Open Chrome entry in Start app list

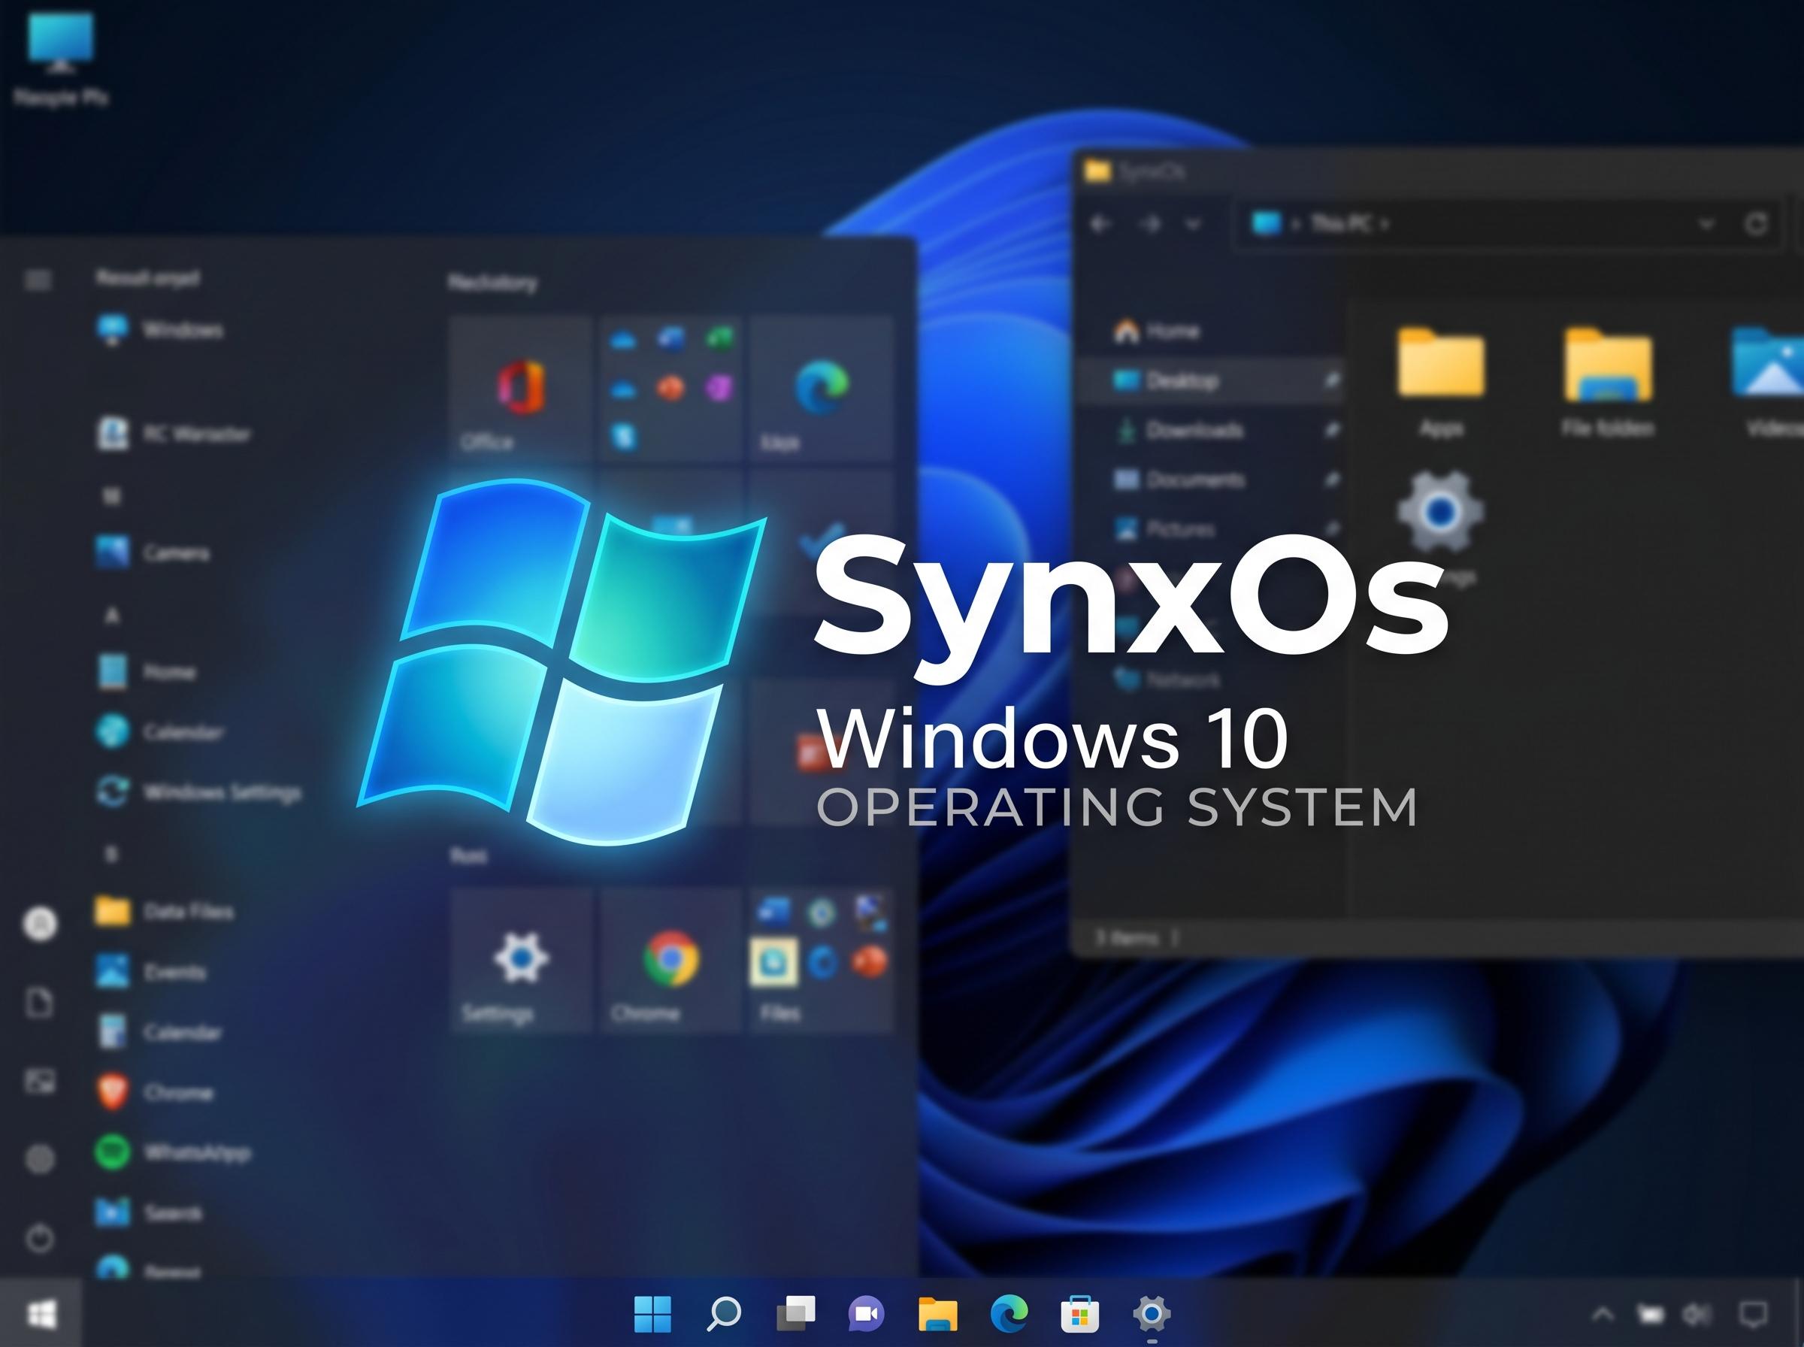(155, 1093)
